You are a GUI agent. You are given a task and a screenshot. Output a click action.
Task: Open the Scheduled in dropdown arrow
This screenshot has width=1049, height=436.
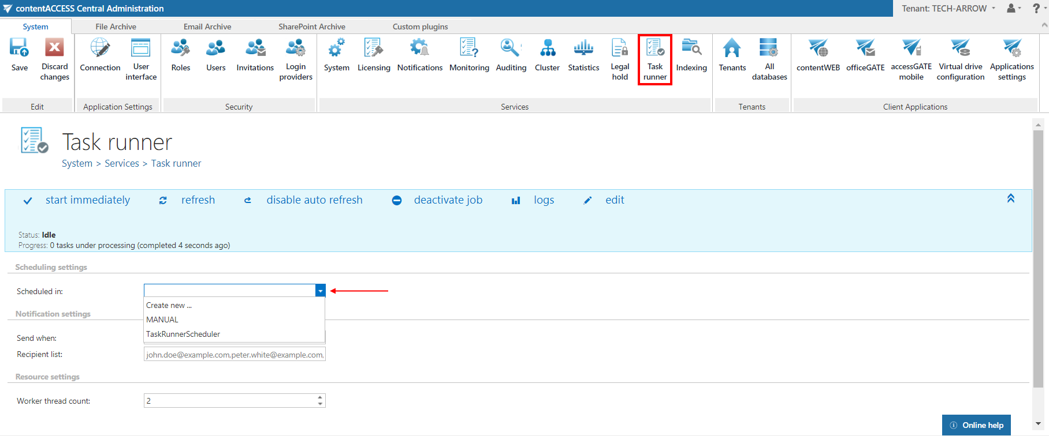pos(320,291)
